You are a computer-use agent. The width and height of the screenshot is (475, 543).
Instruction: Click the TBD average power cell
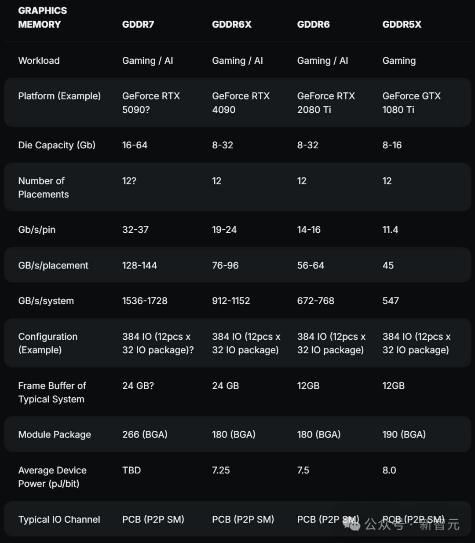click(132, 470)
